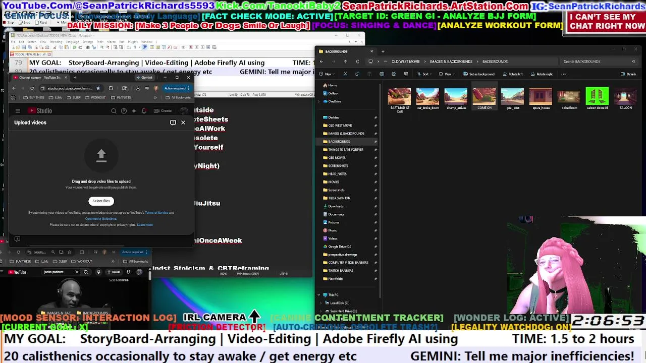Collapse the This PC node in navigation pane
This screenshot has height=363, width=646.
pyautogui.click(x=318, y=295)
